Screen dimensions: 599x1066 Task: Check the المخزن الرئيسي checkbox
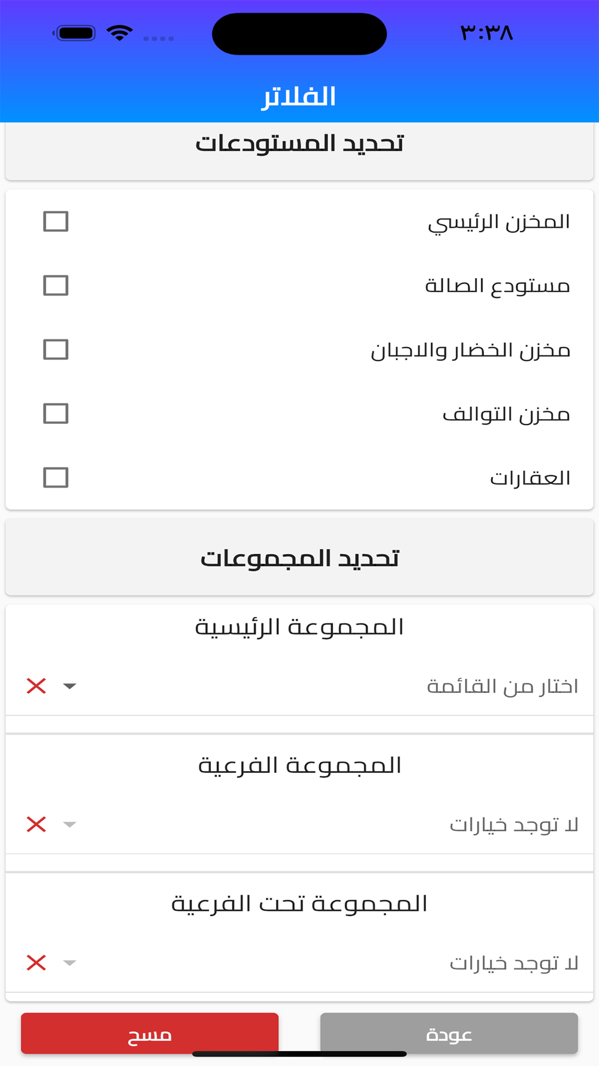pos(56,221)
